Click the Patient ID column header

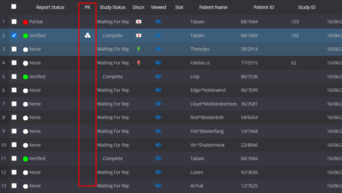point(264,7)
